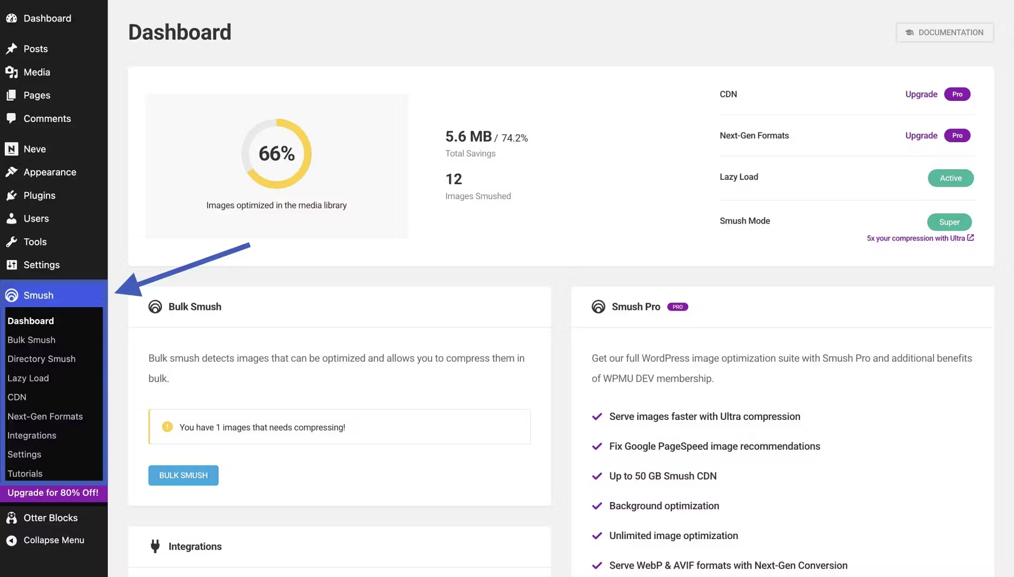Screen dimensions: 1014x577
Task: Click the Pro badge next to CDN Upgrade
Action: pos(958,94)
